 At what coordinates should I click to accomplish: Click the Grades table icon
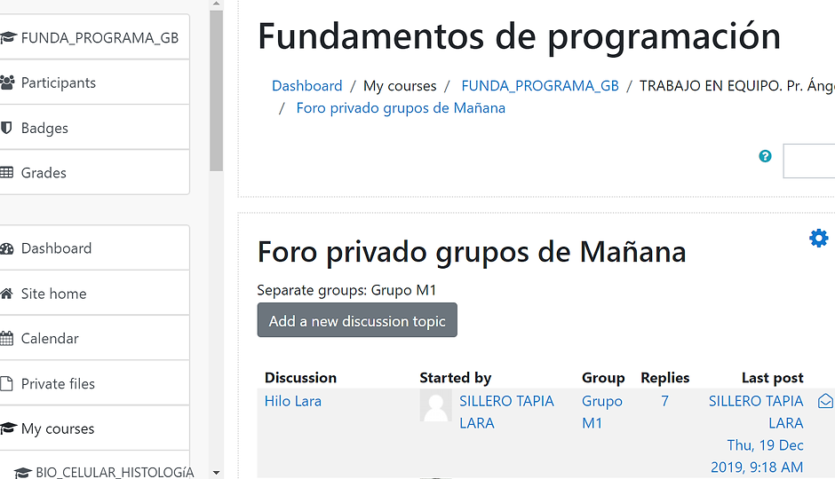click(6, 173)
